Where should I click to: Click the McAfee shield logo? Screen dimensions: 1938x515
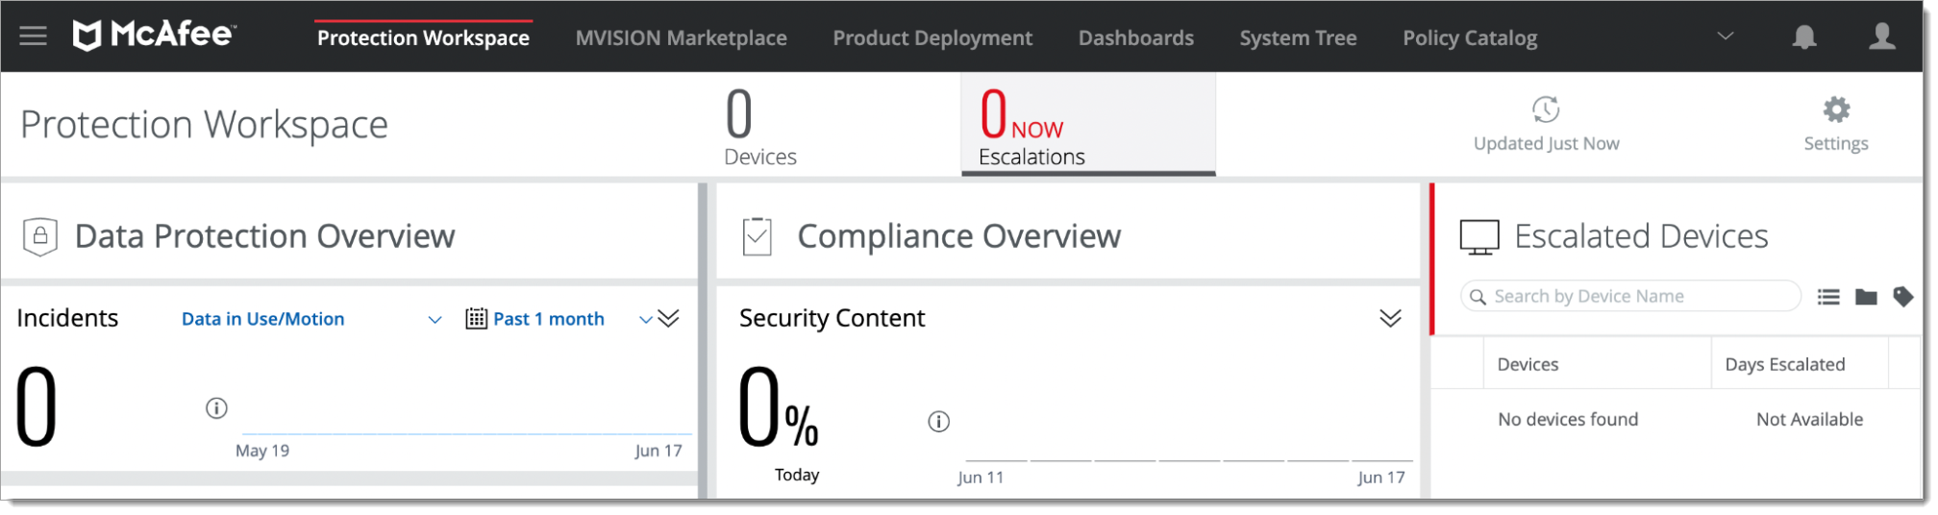tap(87, 37)
